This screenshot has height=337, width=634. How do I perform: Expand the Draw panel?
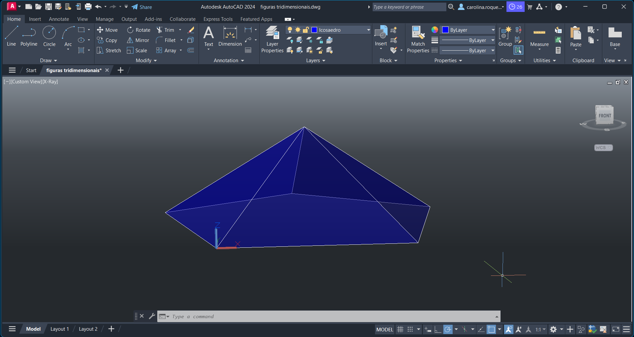48,61
